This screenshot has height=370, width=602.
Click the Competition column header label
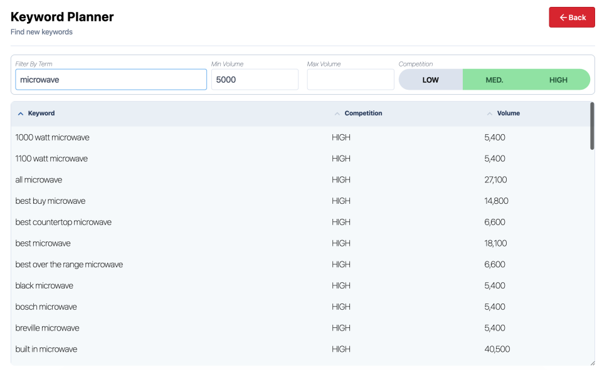point(363,114)
